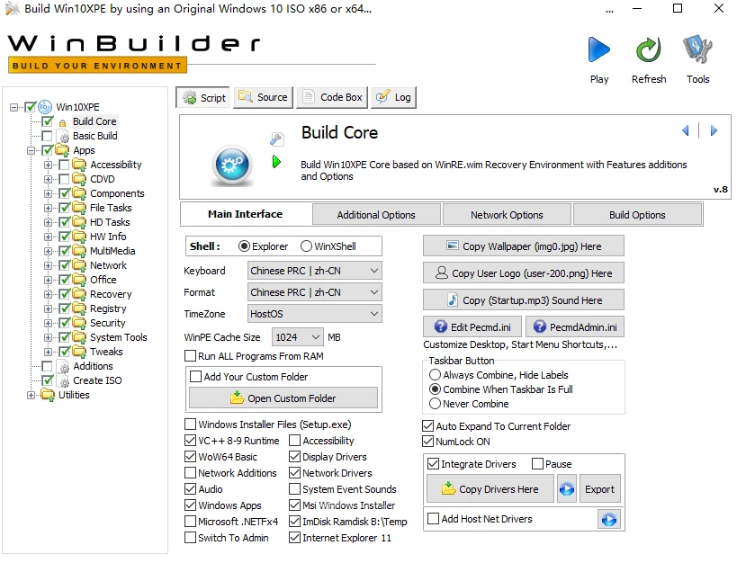The width and height of the screenshot is (737, 563).
Task: Open the Format locale dropdown
Action: [x=314, y=292]
